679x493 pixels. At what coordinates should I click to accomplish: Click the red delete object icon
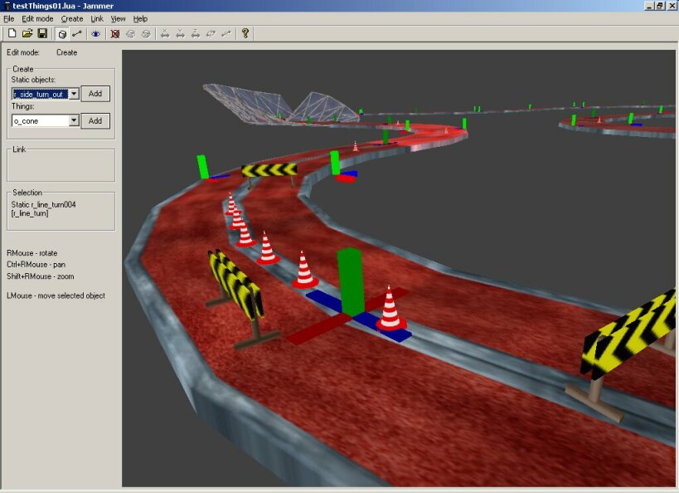[115, 34]
